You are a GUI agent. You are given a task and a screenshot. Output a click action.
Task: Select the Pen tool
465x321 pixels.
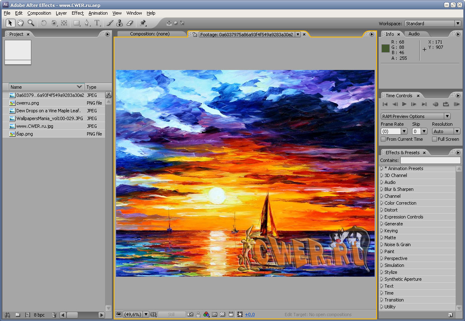86,23
